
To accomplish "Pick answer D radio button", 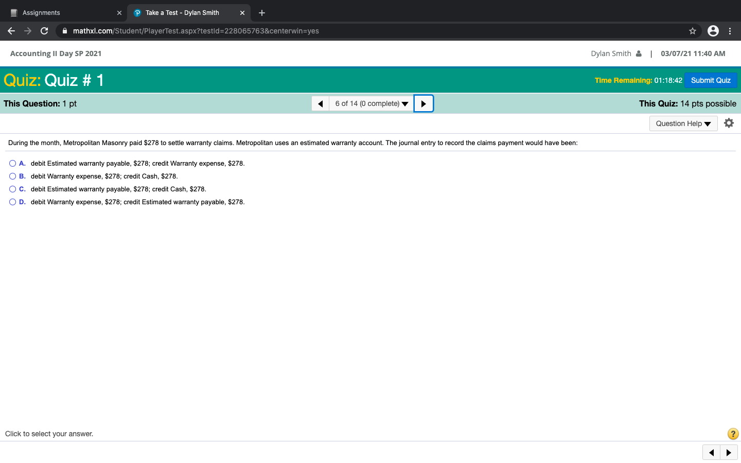I will coord(12,202).
